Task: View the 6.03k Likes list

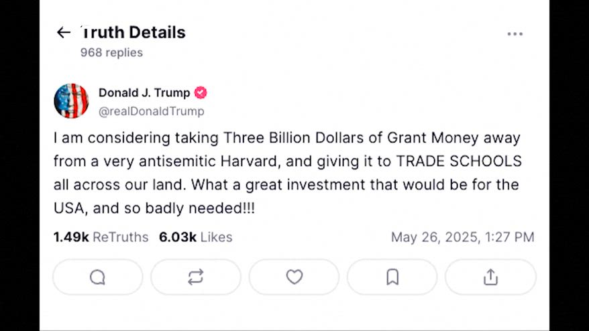Action: click(195, 237)
